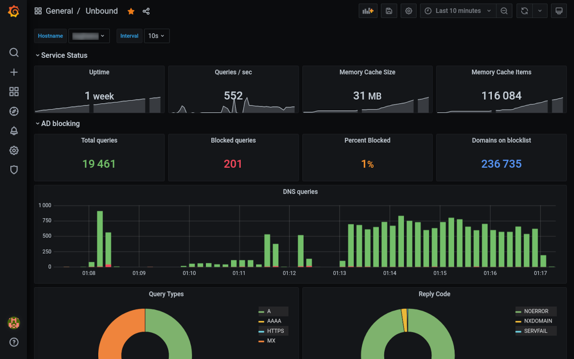This screenshot has height=359, width=574.
Task: Open the Grafana home logo
Action: coord(14,11)
